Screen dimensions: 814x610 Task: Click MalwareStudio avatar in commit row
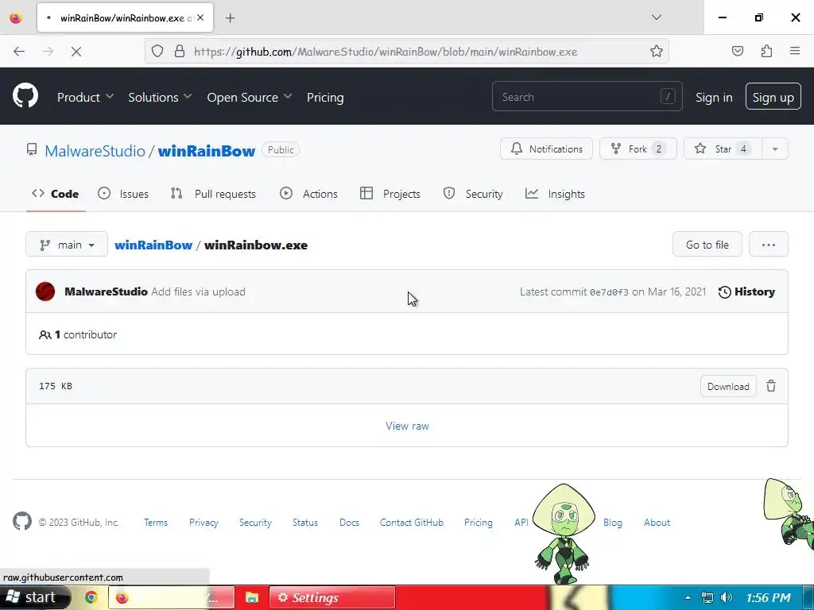pos(45,291)
